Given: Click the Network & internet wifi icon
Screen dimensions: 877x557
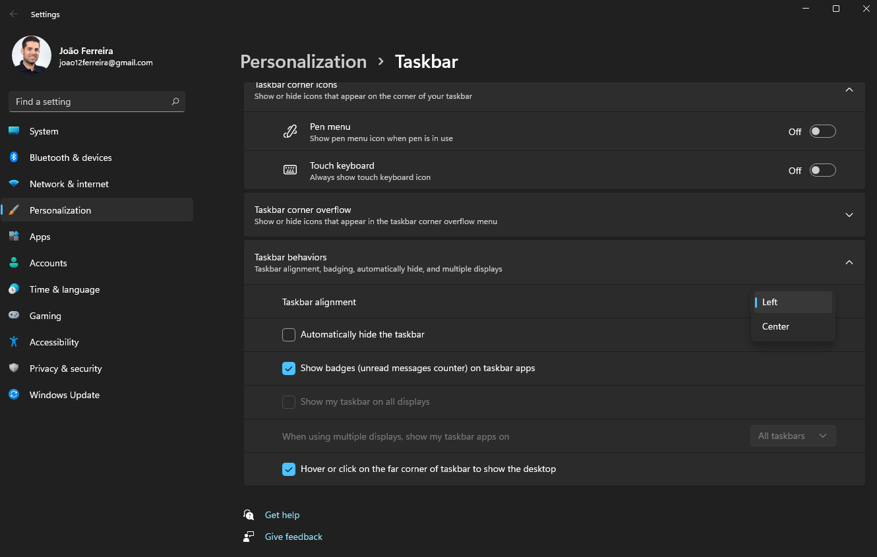Looking at the screenshot, I should pyautogui.click(x=14, y=184).
